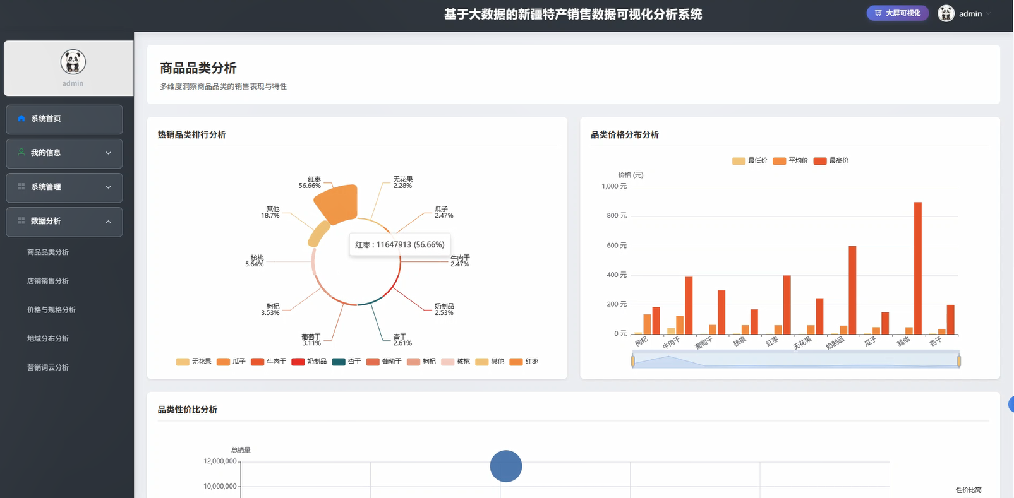Click the 杏干 2.61% pie label
The width and height of the screenshot is (1014, 498).
402,340
